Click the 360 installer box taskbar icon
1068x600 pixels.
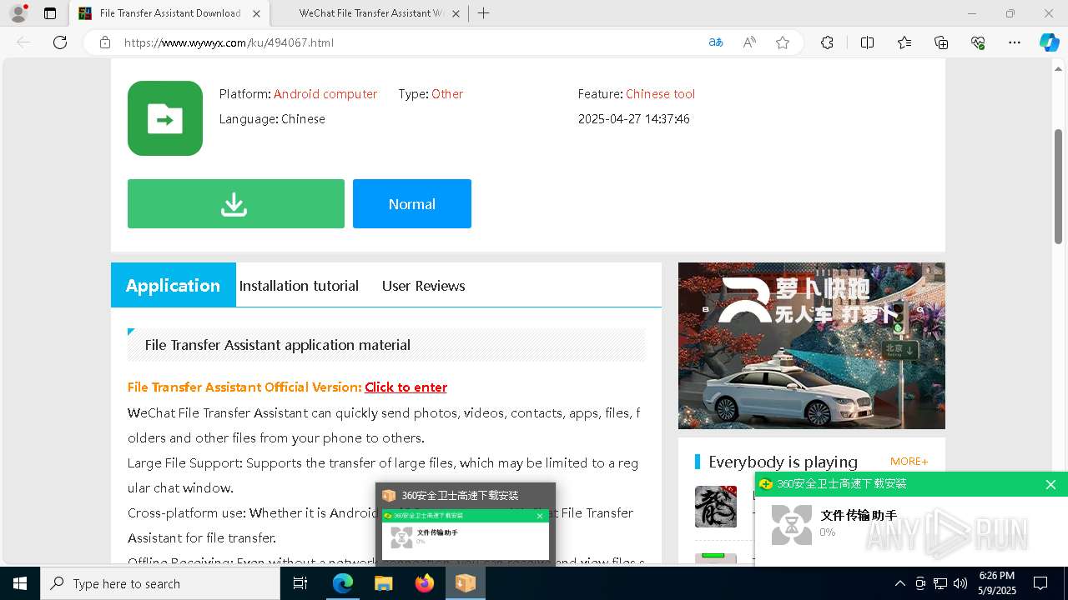pos(466,583)
